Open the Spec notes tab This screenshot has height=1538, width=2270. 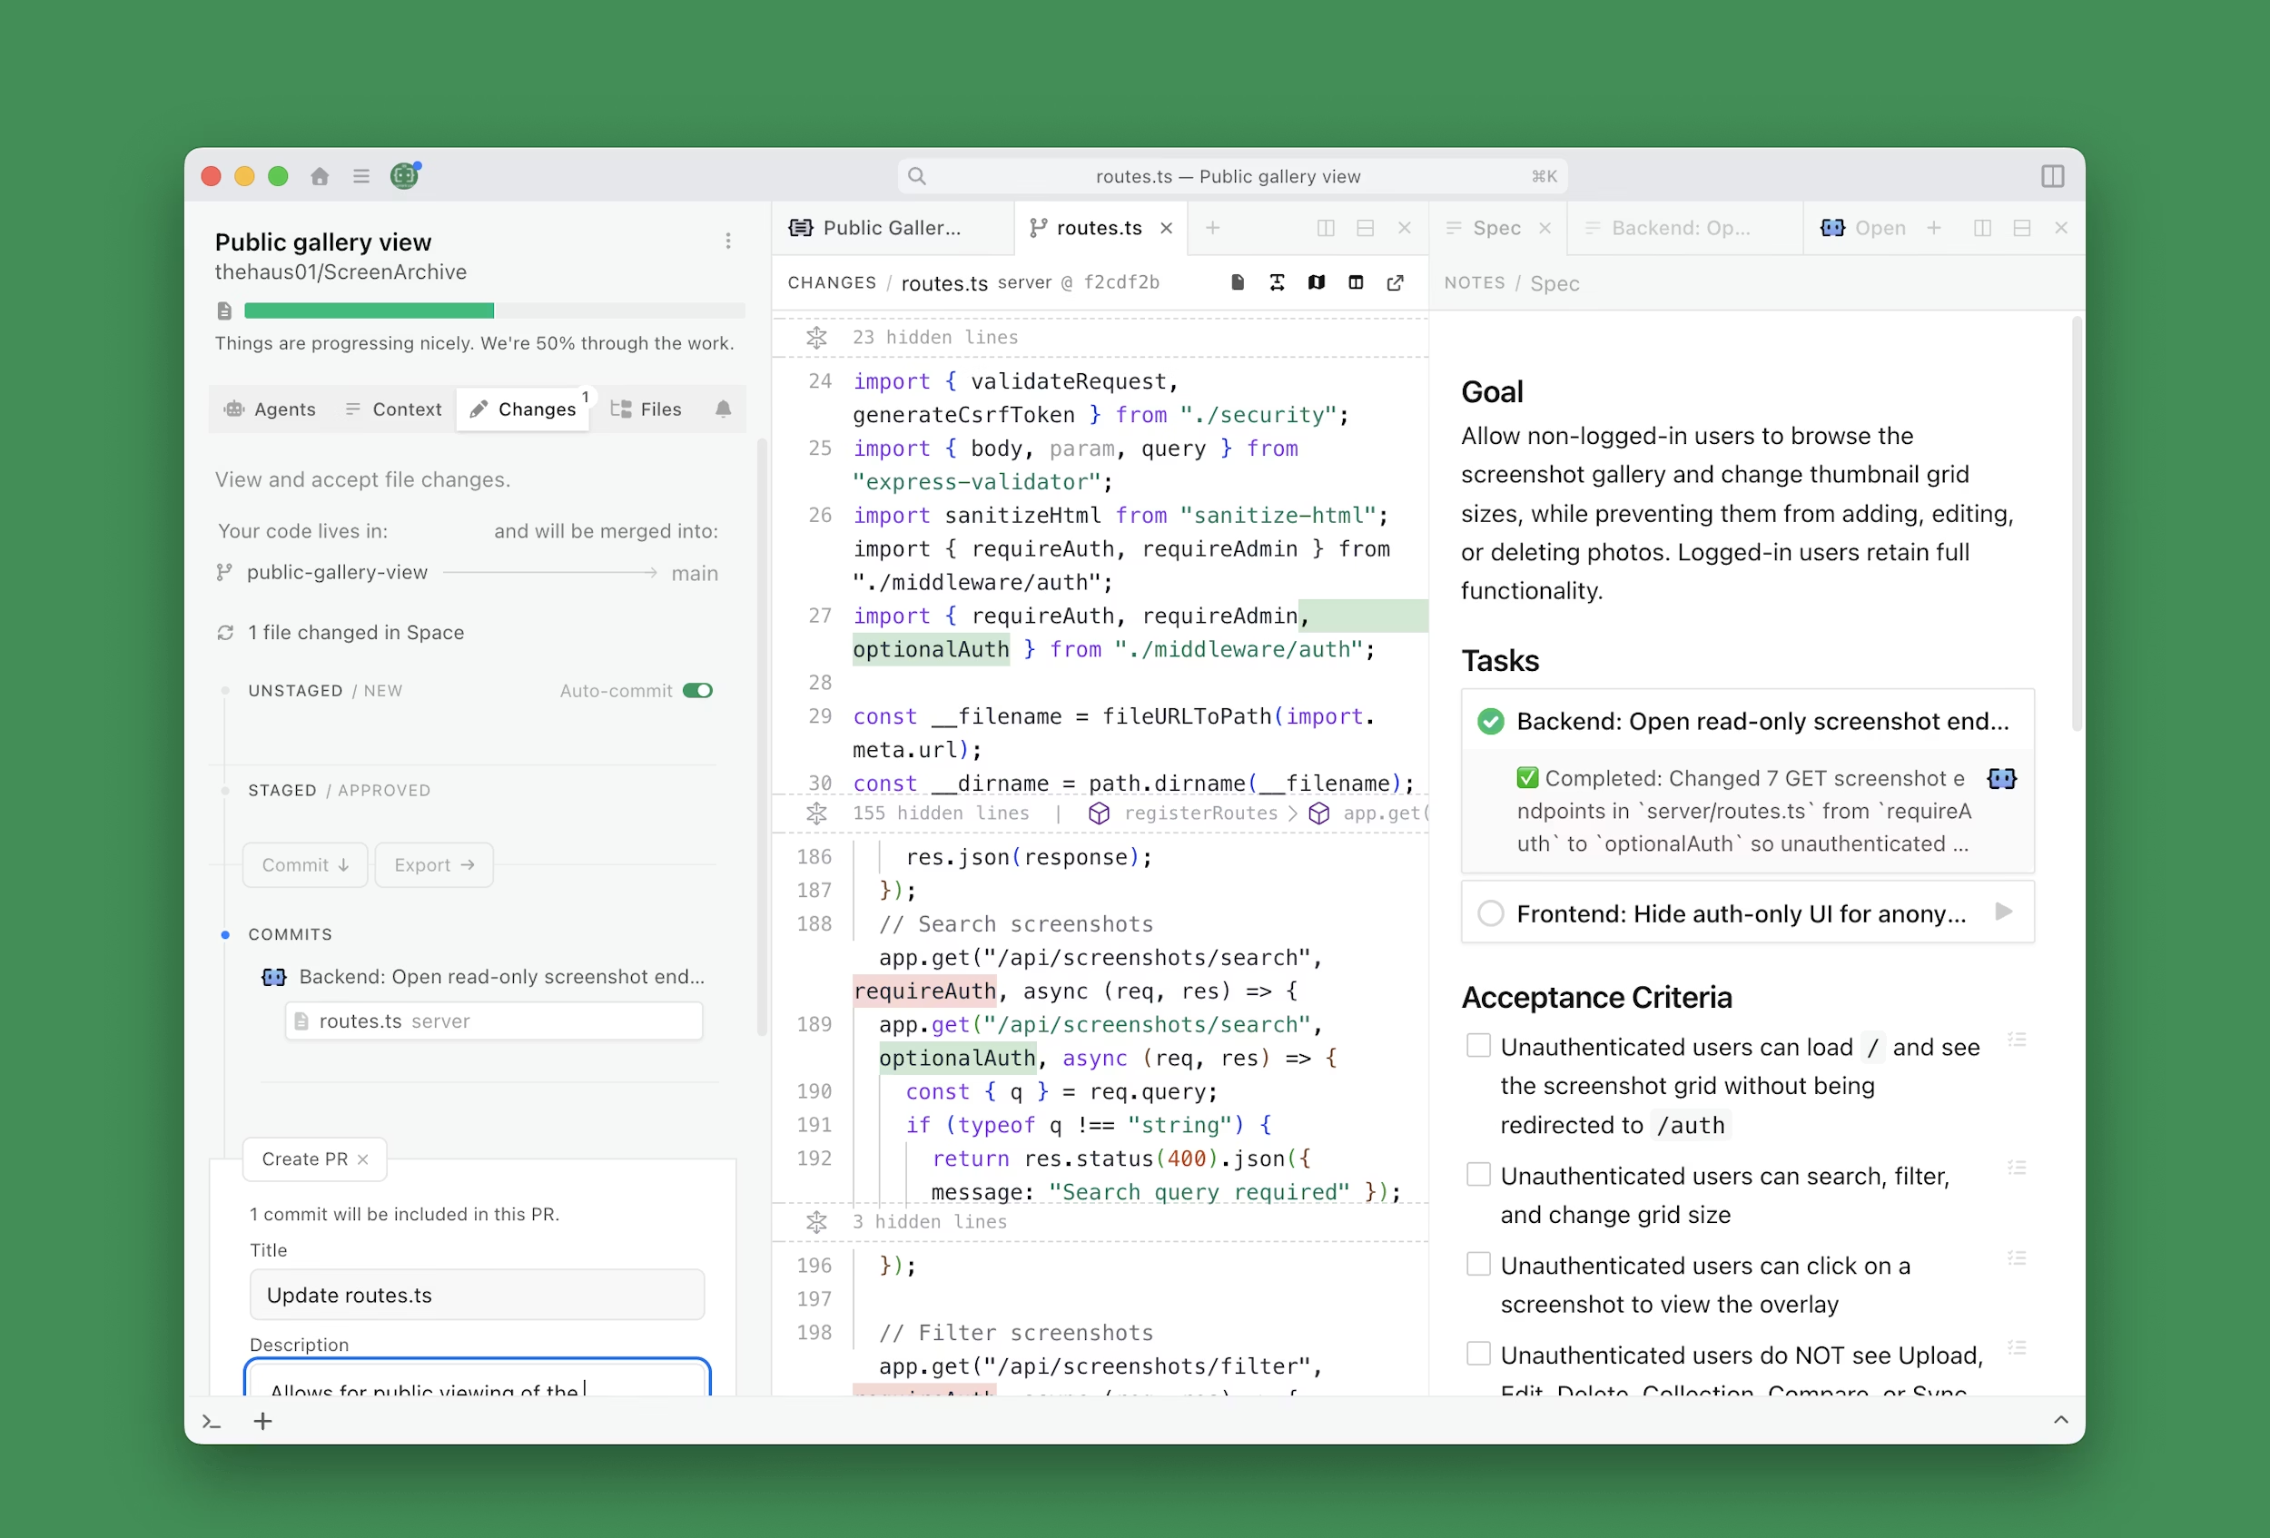1495,229
